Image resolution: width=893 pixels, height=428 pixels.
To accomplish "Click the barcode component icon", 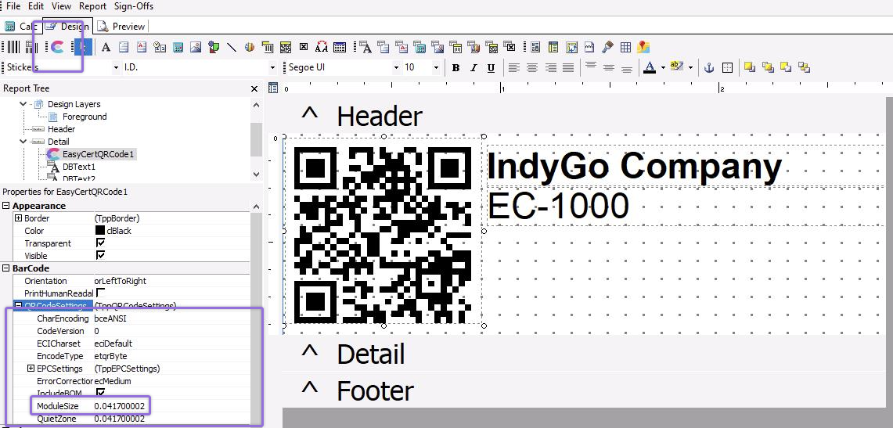I will click(x=13, y=48).
